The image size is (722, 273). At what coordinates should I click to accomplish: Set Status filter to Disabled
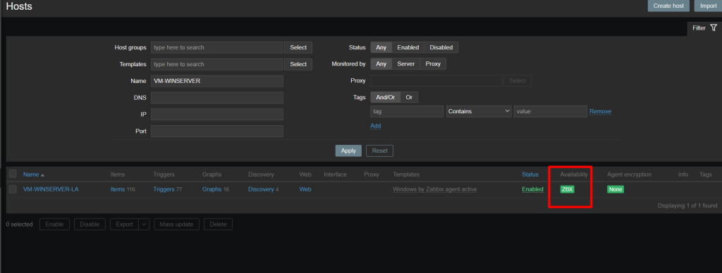(441, 47)
